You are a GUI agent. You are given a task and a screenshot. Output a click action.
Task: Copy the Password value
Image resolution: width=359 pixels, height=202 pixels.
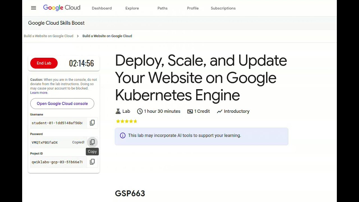(92, 142)
